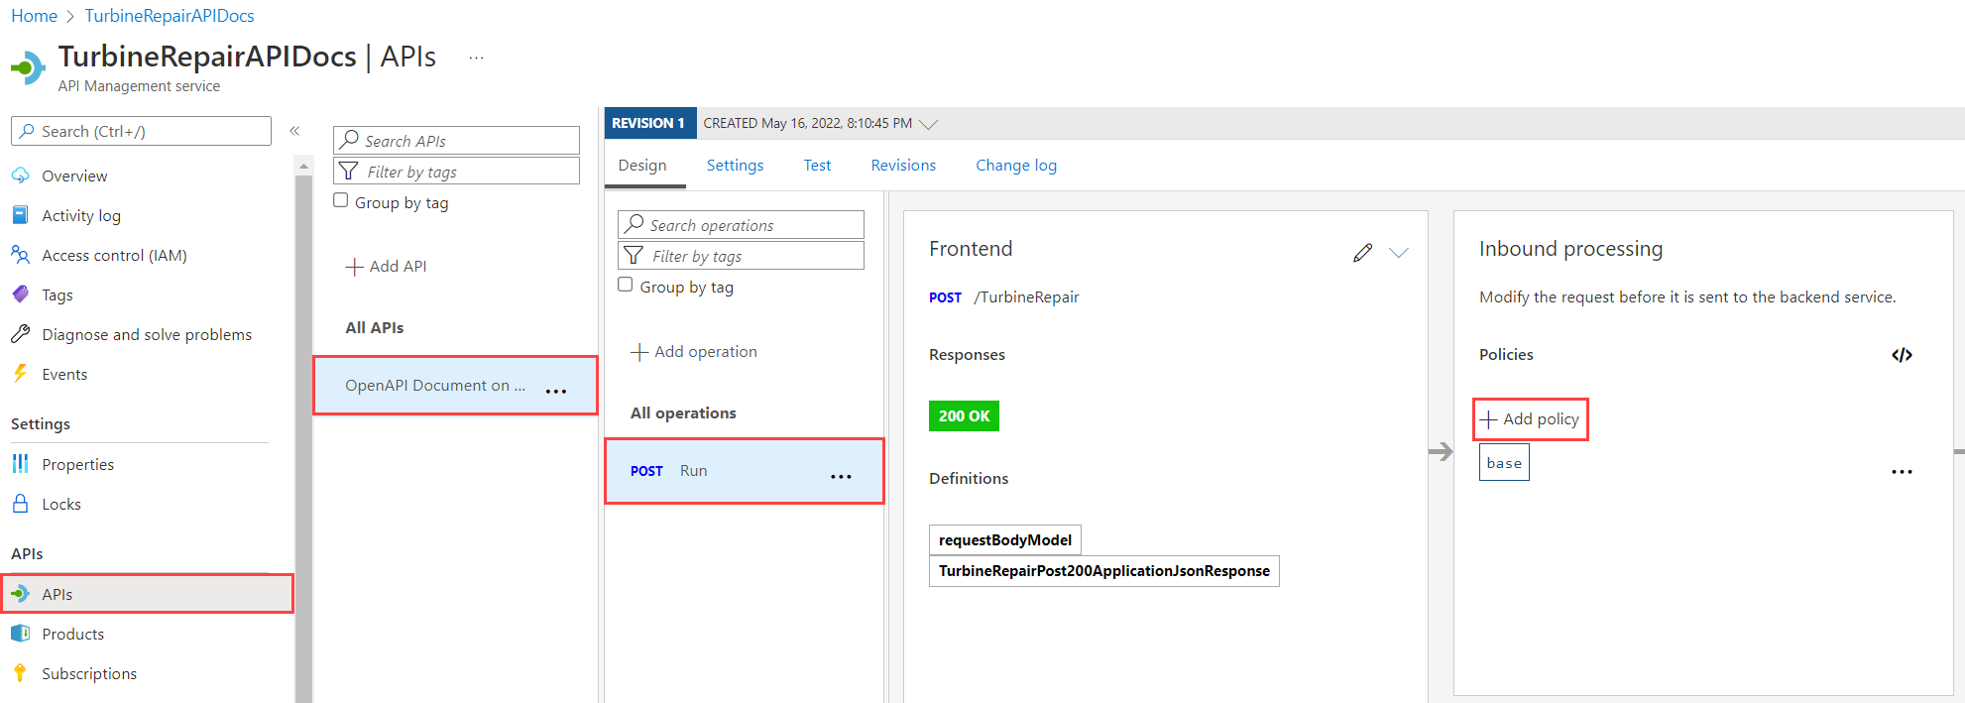Switch to the Settings tab
Viewport: 1965px width, 703px height.
pyautogui.click(x=735, y=166)
